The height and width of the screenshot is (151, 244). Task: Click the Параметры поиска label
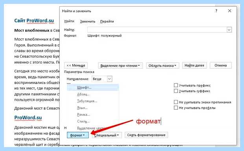(79, 72)
